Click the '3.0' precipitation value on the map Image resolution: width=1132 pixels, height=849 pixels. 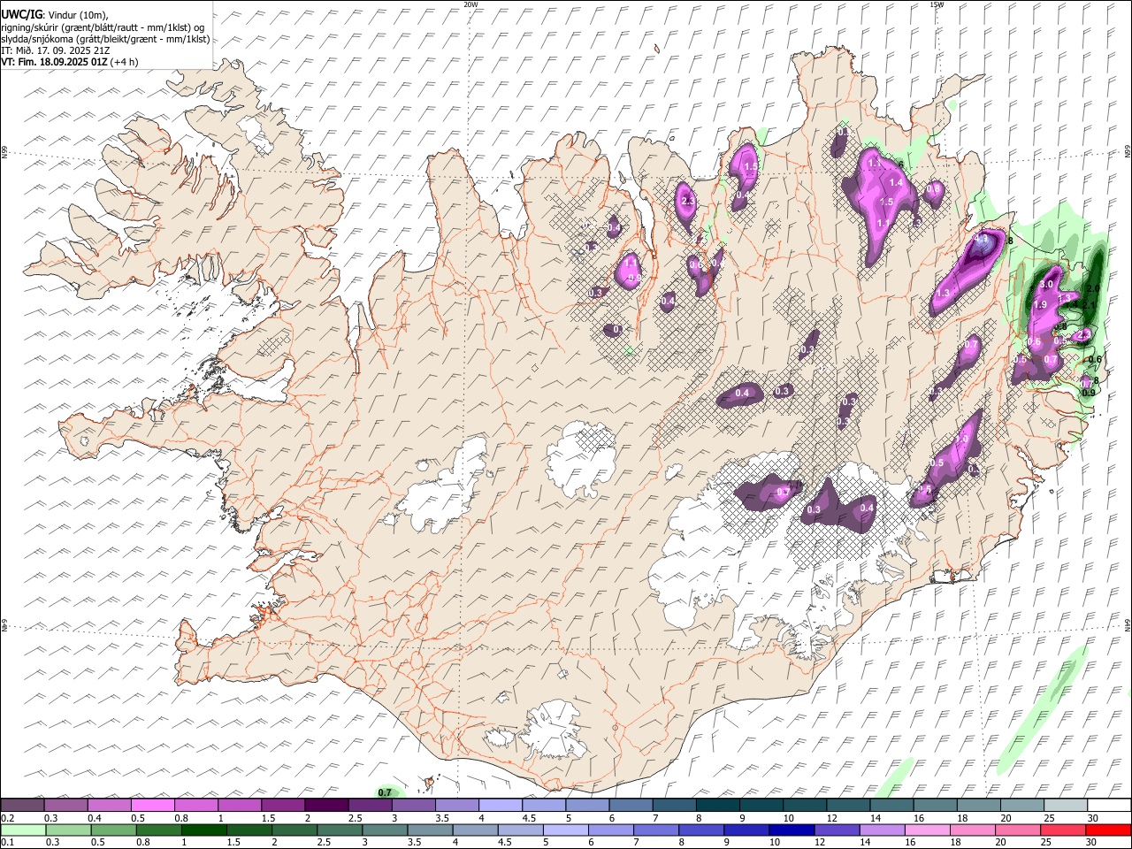1046,285
